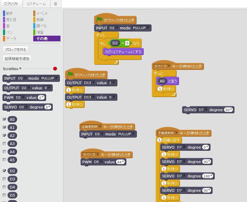Expand the Scrattino extension menu arrow
Viewport: 247px width, 202px height.
coord(20,69)
